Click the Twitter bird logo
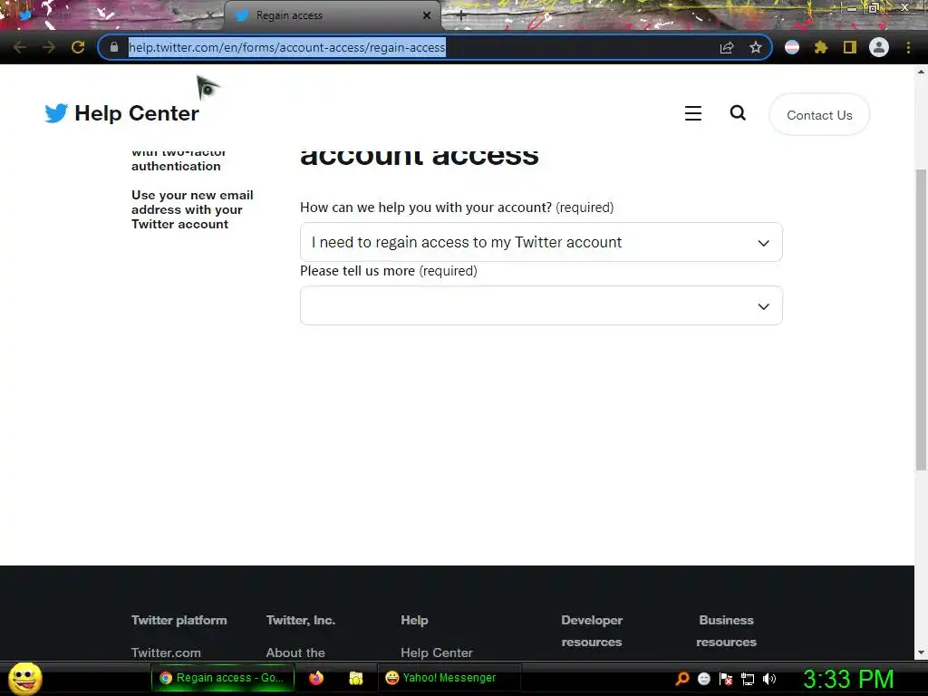The width and height of the screenshot is (928, 696). coord(56,113)
